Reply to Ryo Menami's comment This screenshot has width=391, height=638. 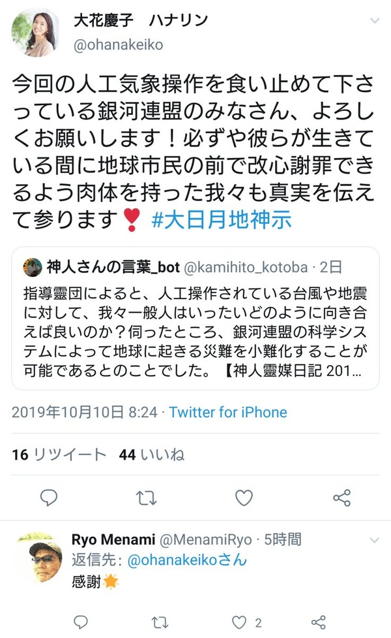[x=81, y=622]
